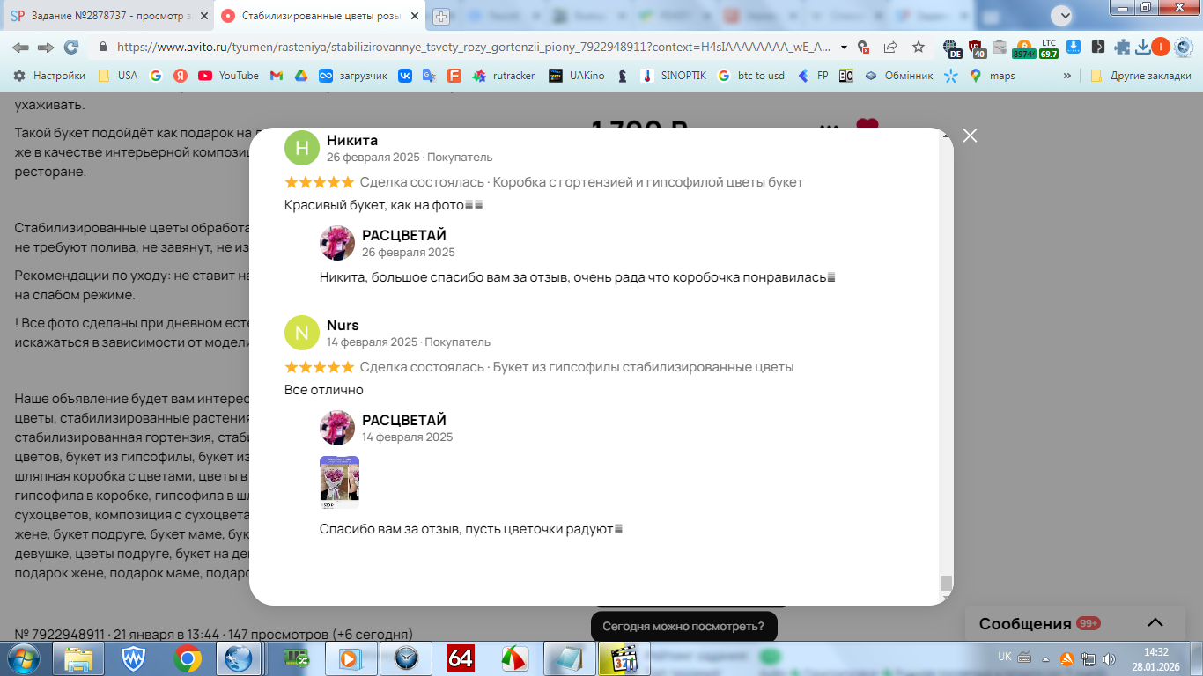Viewport: 1203px width, 676px height.
Task: Close the reviews popup with the X icon
Action: [970, 136]
